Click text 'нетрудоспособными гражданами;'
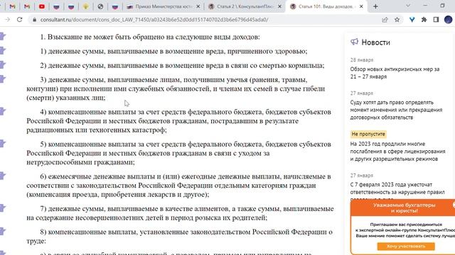Viewport: 455px width, 255px height. coord(80,162)
